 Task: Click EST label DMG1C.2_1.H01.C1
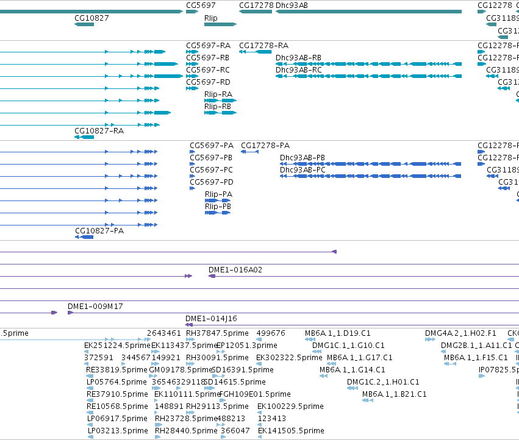point(383,382)
